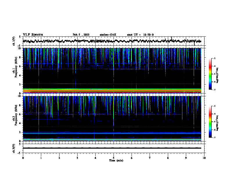Select the start UT 18:50:0 text
The height and width of the screenshot is (177, 230).
(140, 35)
